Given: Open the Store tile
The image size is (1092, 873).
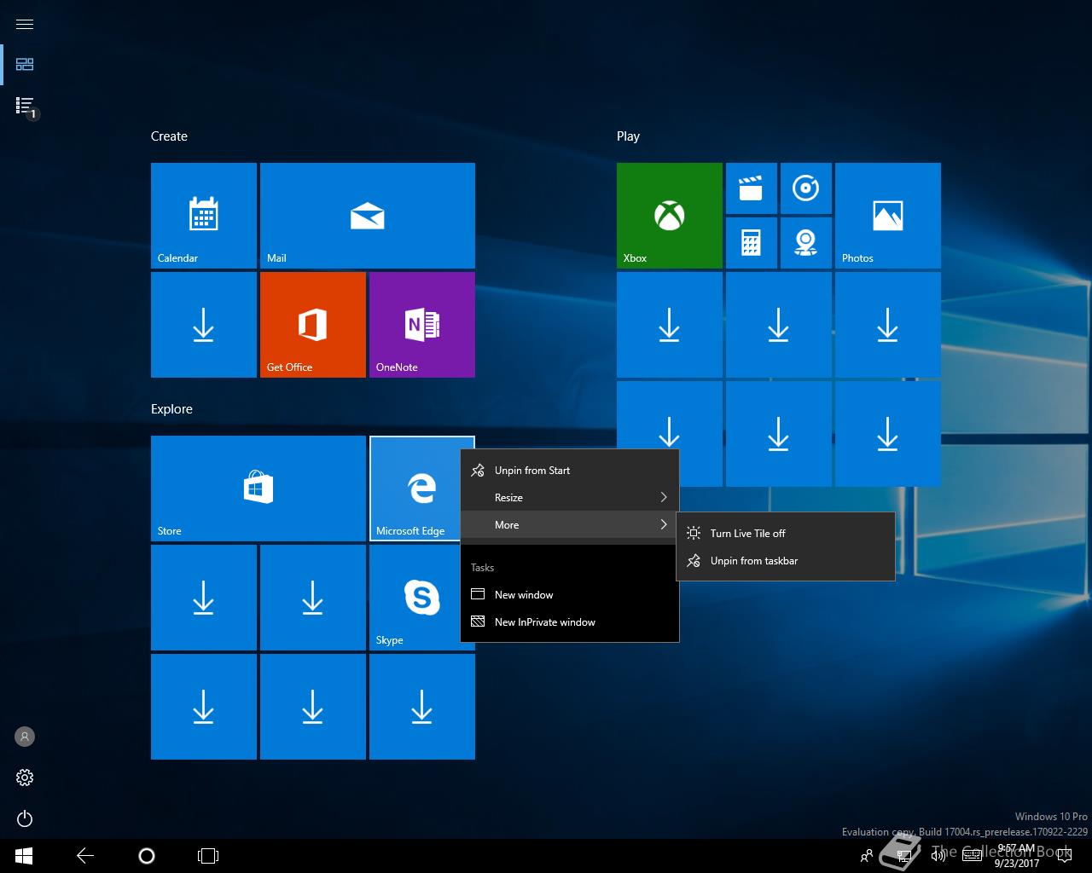Looking at the screenshot, I should tap(258, 489).
